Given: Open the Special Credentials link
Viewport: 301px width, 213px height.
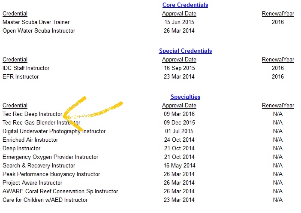Looking at the screenshot, I should tap(185, 51).
